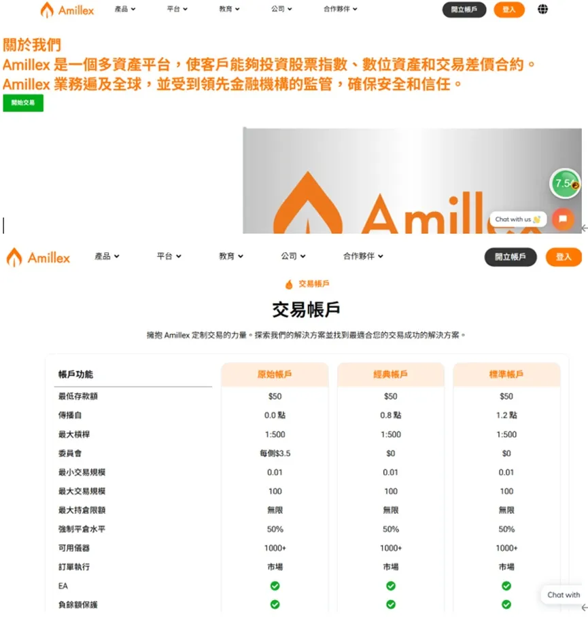Open 平台 dropdown on trading accounts page
588x617 pixels.
point(169,256)
